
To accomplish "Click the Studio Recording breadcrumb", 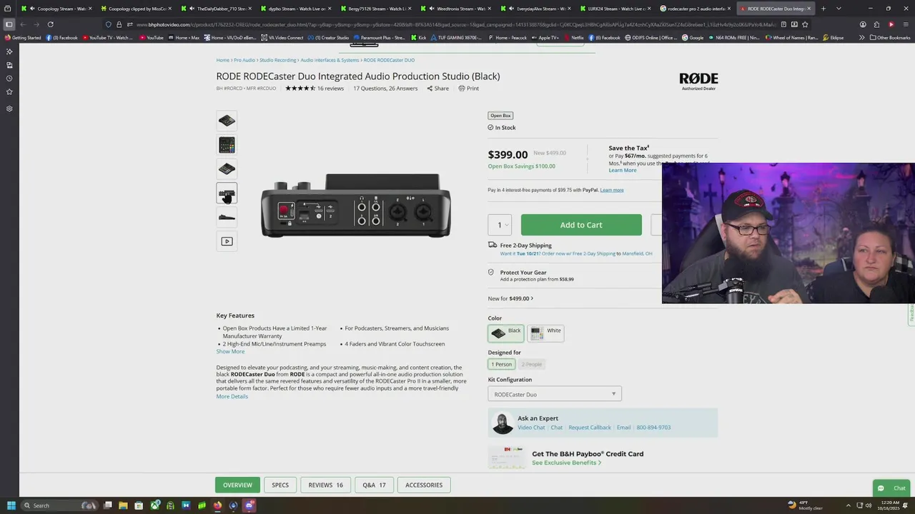I will tap(278, 60).
